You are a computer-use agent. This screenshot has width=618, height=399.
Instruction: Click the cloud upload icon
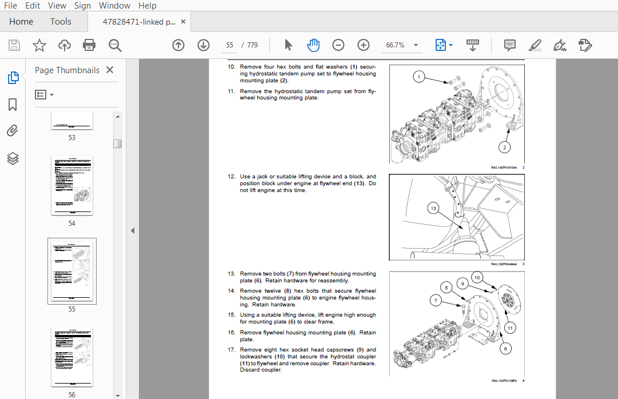coord(64,45)
